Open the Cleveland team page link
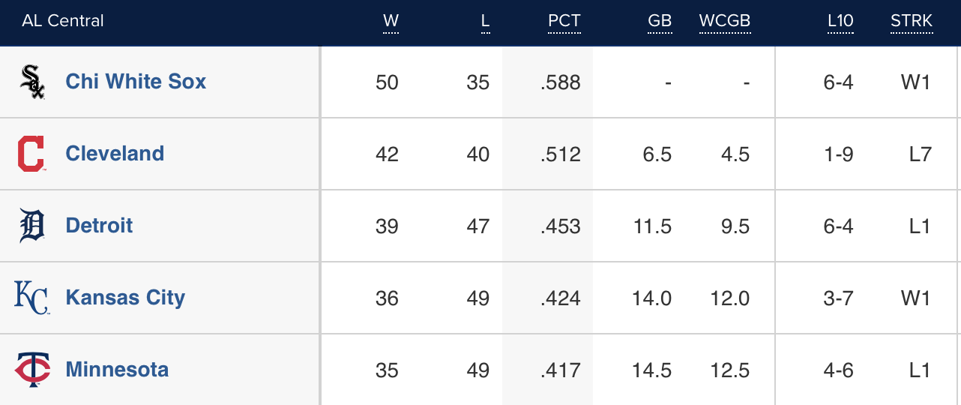 point(115,154)
